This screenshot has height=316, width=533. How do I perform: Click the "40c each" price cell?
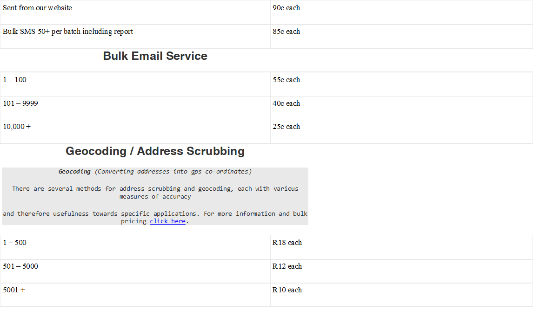286,103
